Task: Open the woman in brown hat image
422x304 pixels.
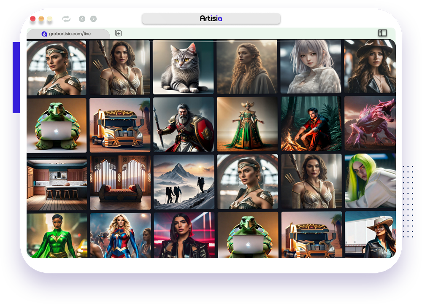Action: [370, 67]
